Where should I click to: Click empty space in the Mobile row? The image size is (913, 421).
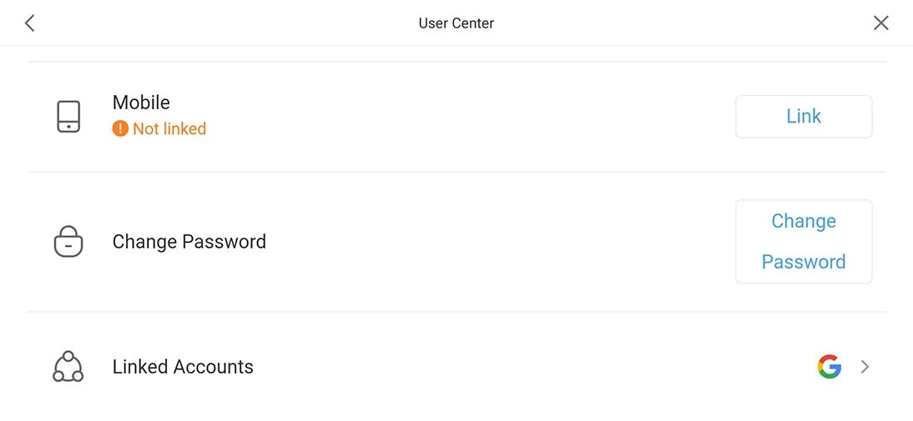coord(467,117)
